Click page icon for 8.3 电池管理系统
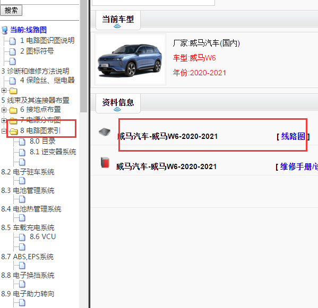Viewport: 318px width, 308px height. point(22,181)
